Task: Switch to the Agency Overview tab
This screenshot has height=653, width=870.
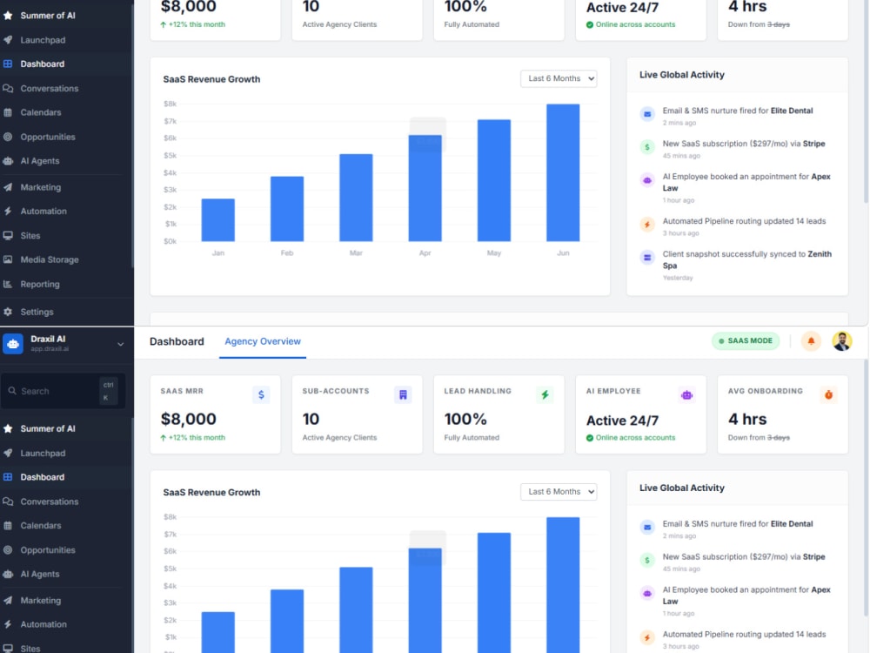Action: click(x=263, y=341)
